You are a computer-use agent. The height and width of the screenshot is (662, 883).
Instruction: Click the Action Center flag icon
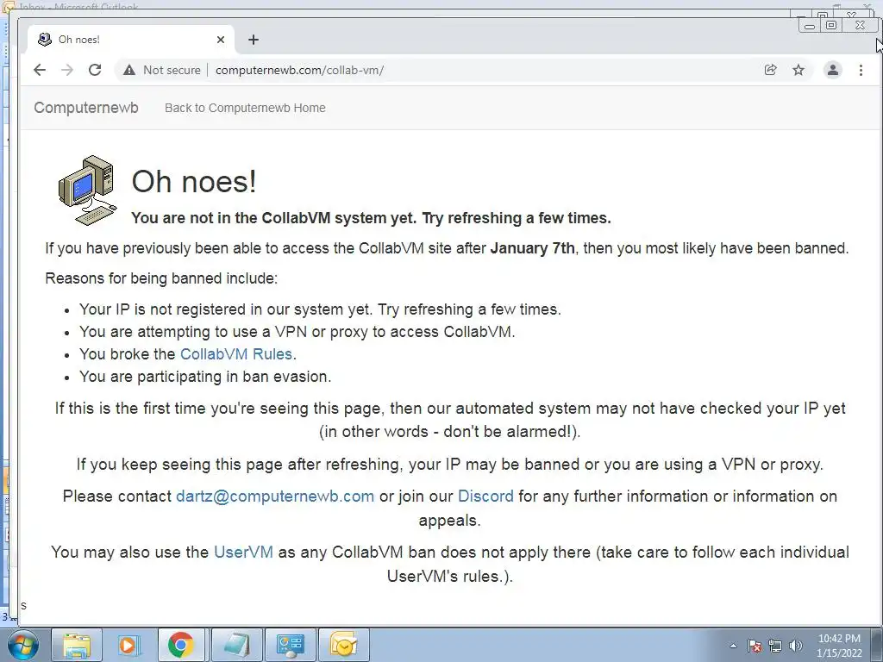click(754, 646)
